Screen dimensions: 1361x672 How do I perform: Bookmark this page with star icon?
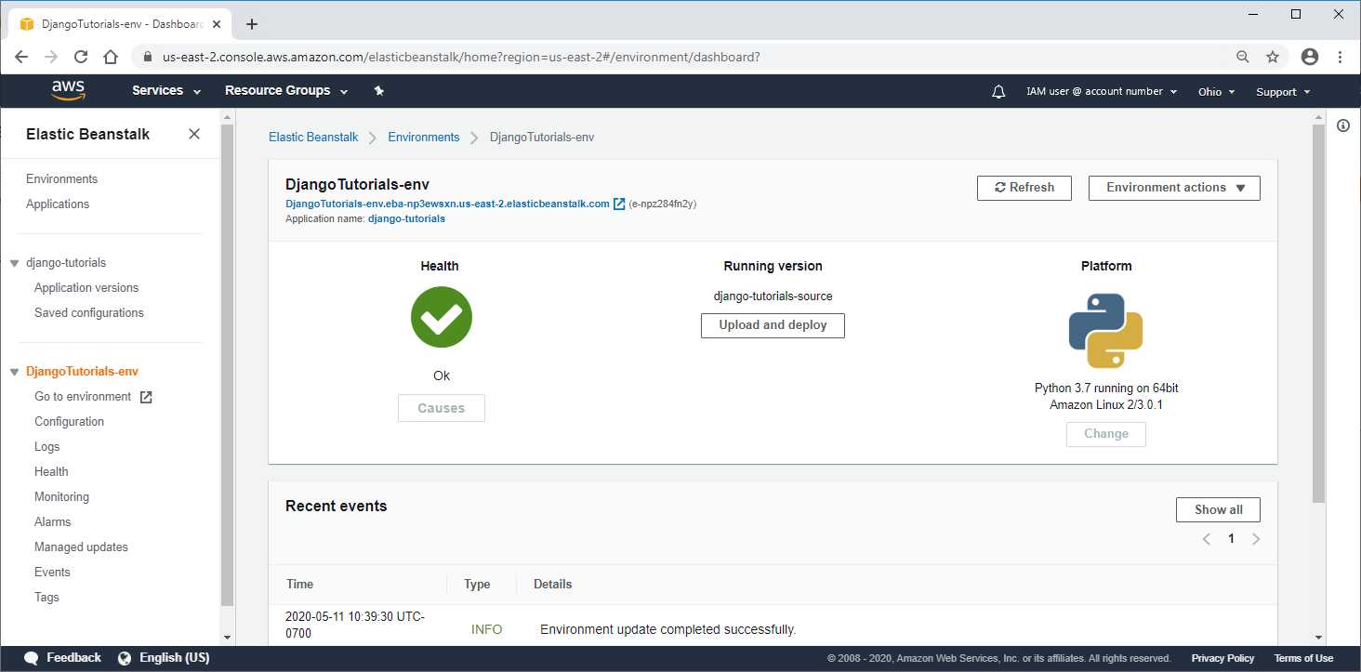tap(1273, 57)
